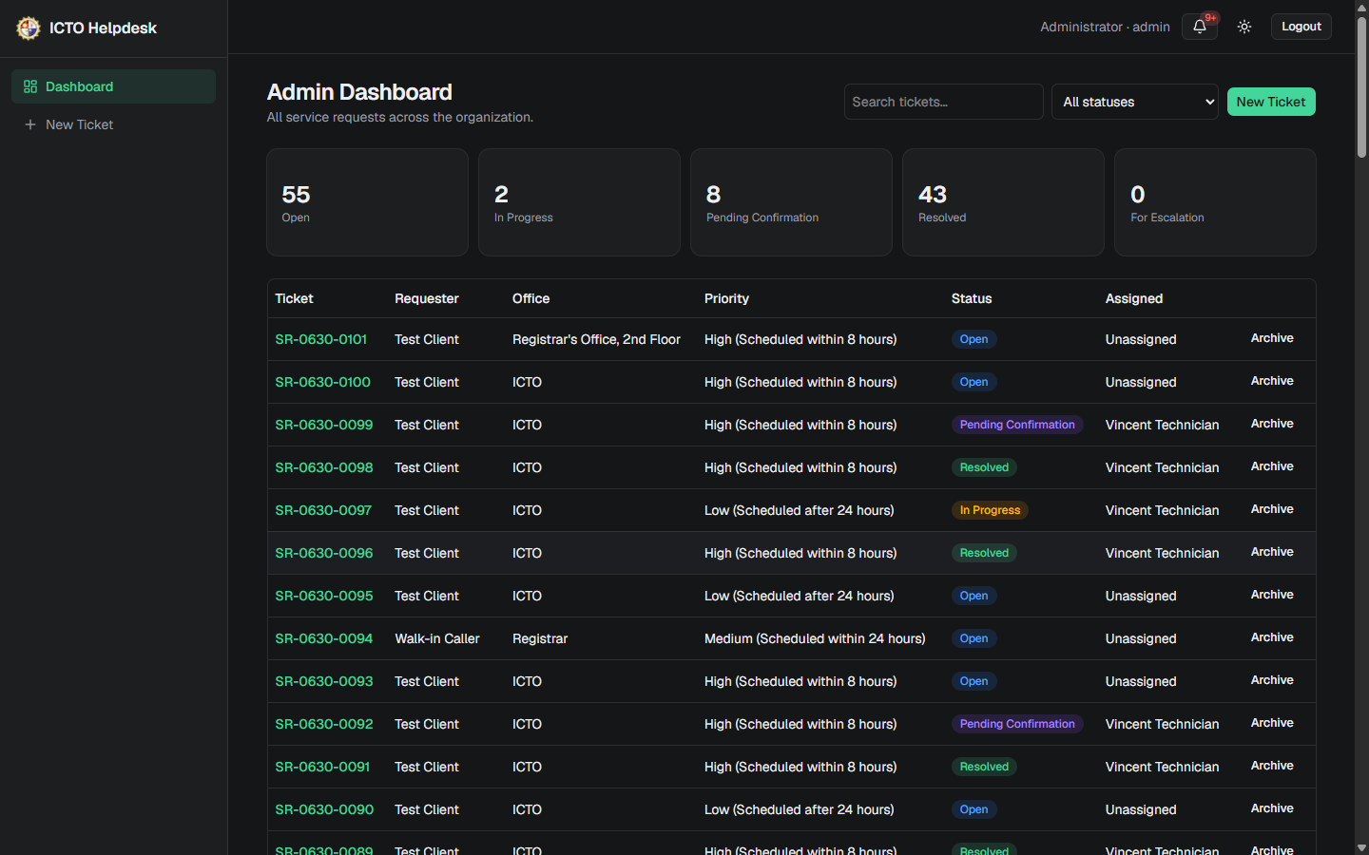Click the ICTO Helpdesk logo icon
The width and height of the screenshot is (1369, 855).
(29, 28)
